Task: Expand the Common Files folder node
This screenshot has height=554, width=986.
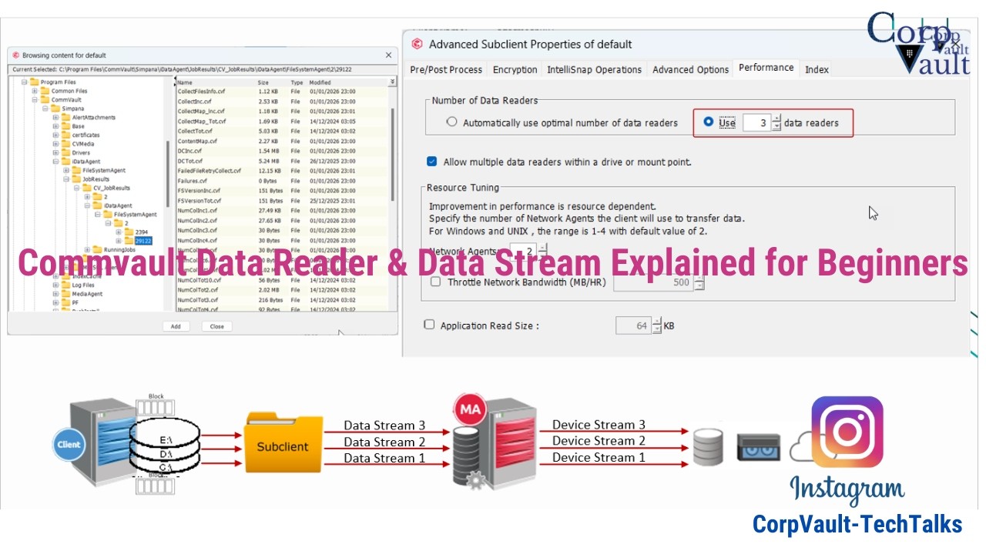Action: (35, 92)
